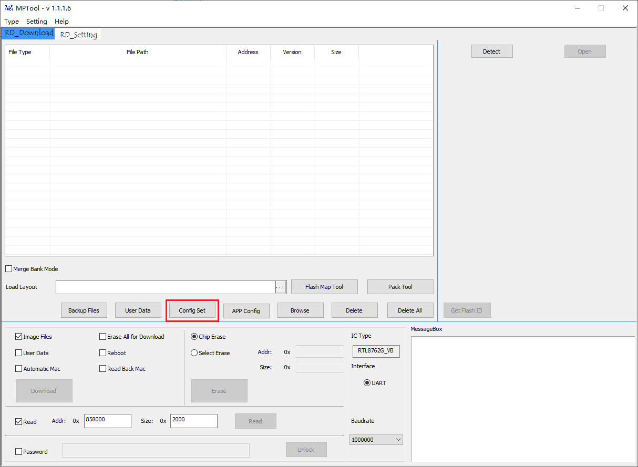Click the Erase button

point(219,391)
